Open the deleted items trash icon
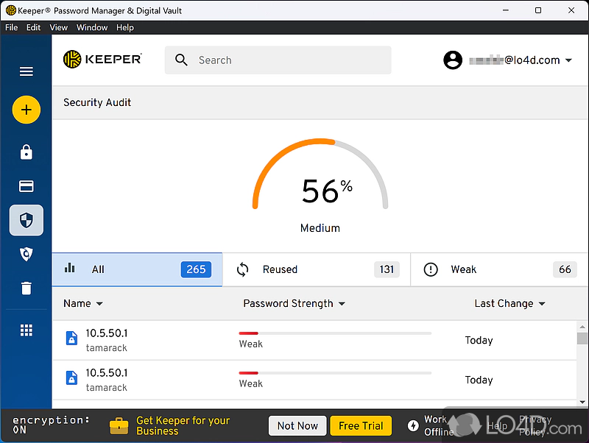Viewport: 589px width, 443px height. [x=27, y=288]
